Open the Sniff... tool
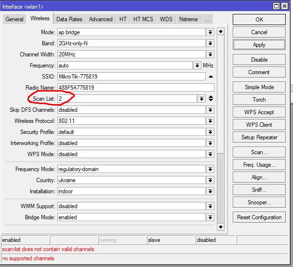The height and width of the screenshot is (267, 293). pyautogui.click(x=259, y=189)
